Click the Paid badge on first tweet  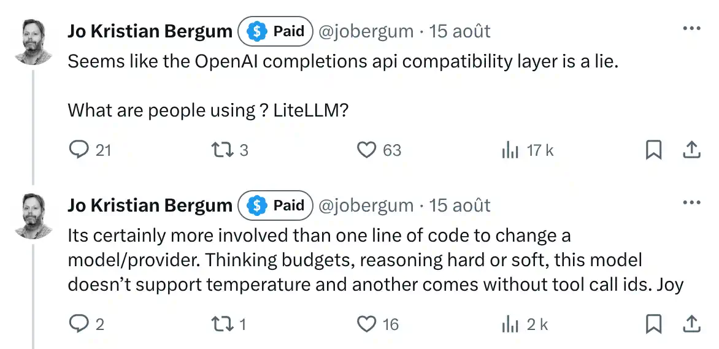click(275, 31)
